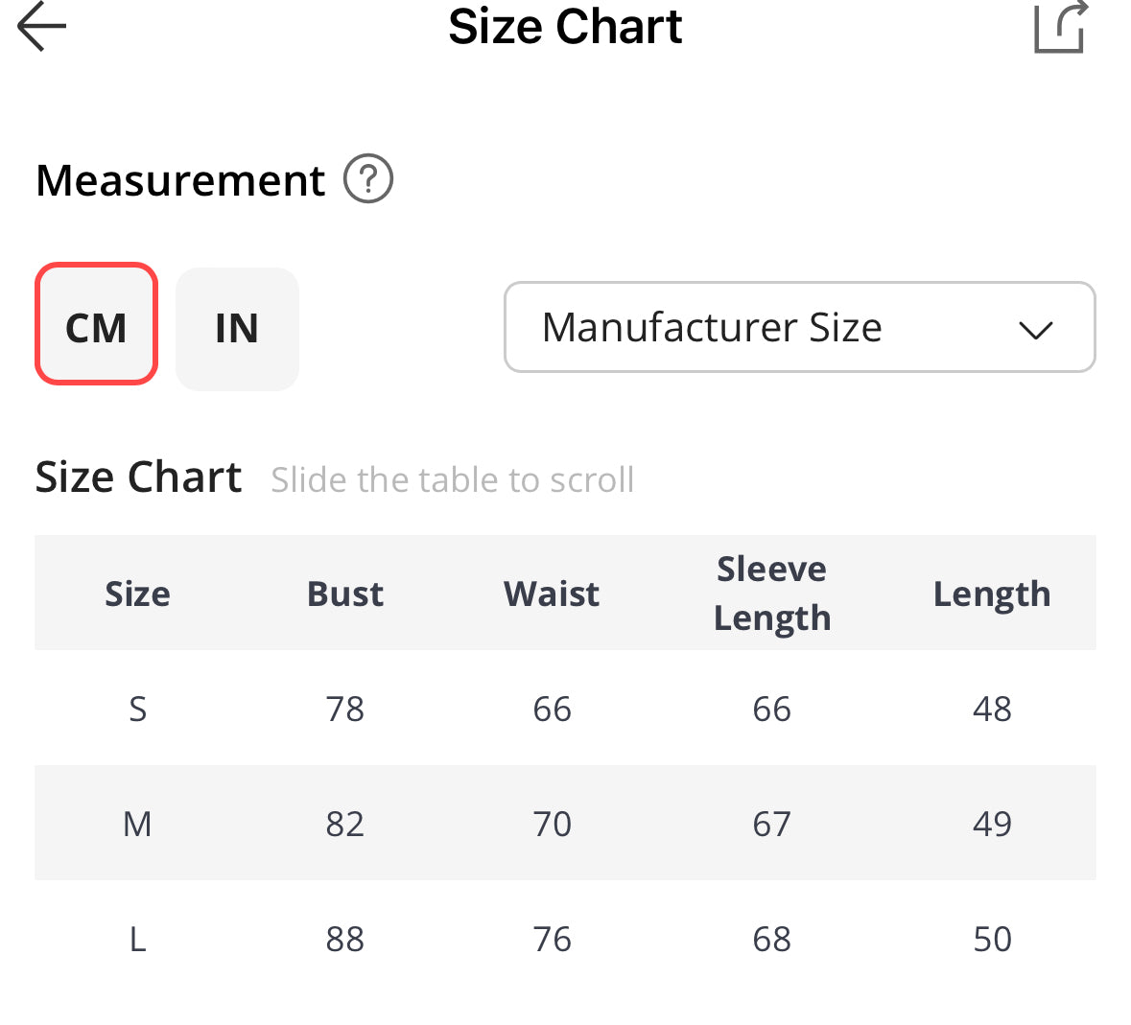Click the Size column header

(137, 594)
